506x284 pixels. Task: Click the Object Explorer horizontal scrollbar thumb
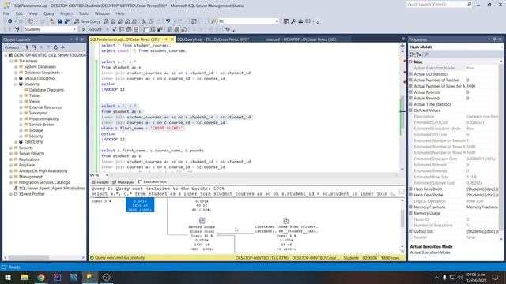(x=28, y=258)
